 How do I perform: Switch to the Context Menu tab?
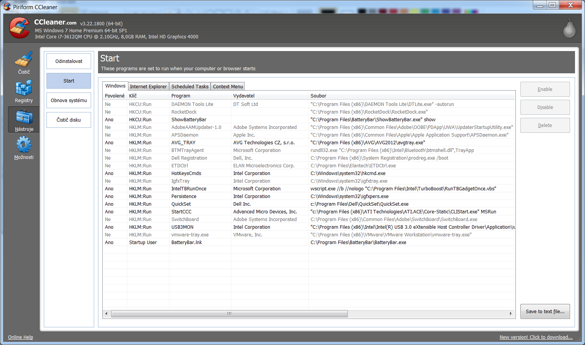tap(228, 87)
